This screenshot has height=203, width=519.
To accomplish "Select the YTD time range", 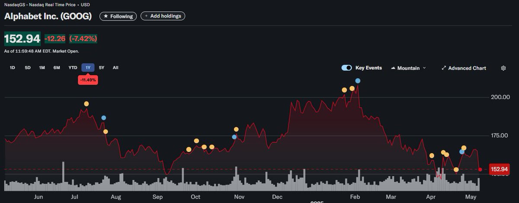I will point(73,68).
